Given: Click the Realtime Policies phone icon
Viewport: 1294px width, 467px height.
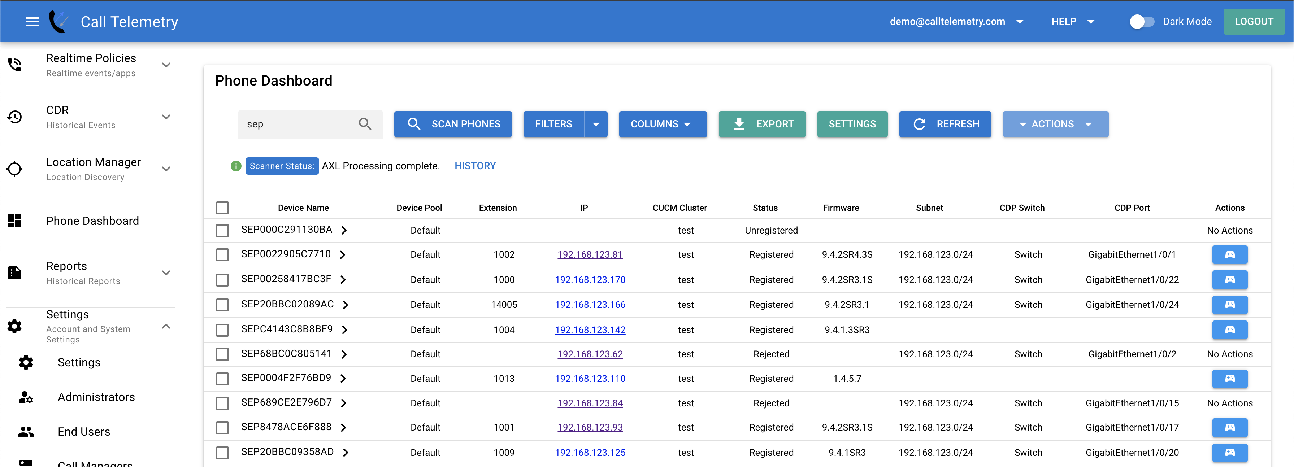Looking at the screenshot, I should point(14,65).
